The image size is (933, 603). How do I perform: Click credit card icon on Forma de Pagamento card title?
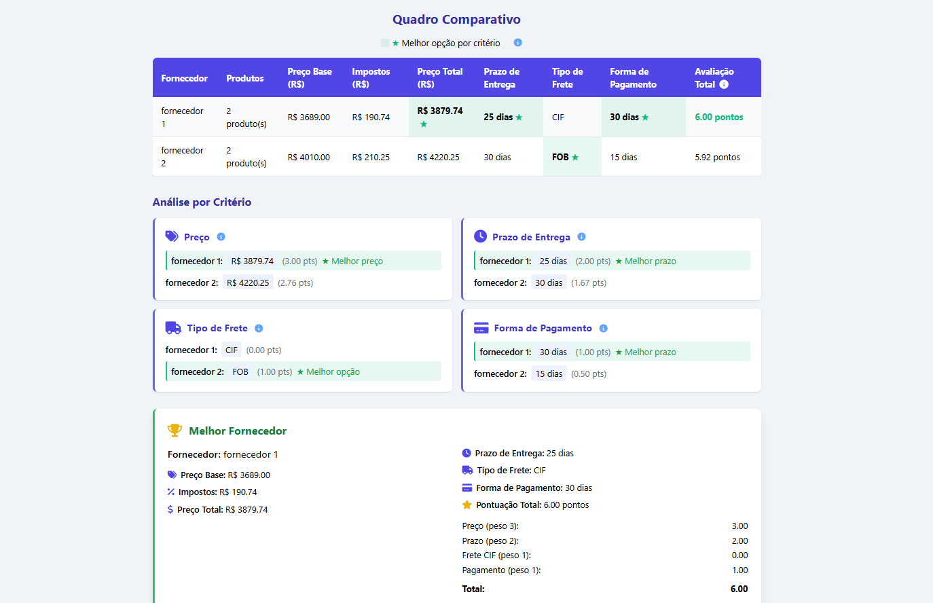coord(481,328)
